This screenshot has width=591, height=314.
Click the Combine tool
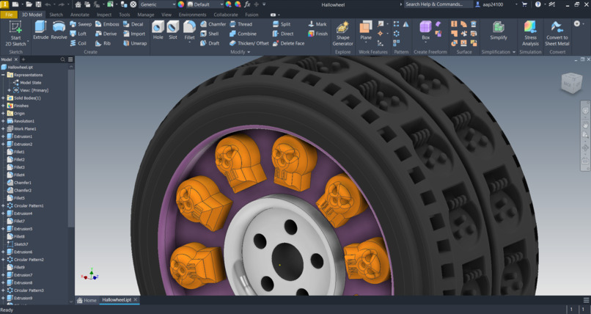pyautogui.click(x=243, y=34)
